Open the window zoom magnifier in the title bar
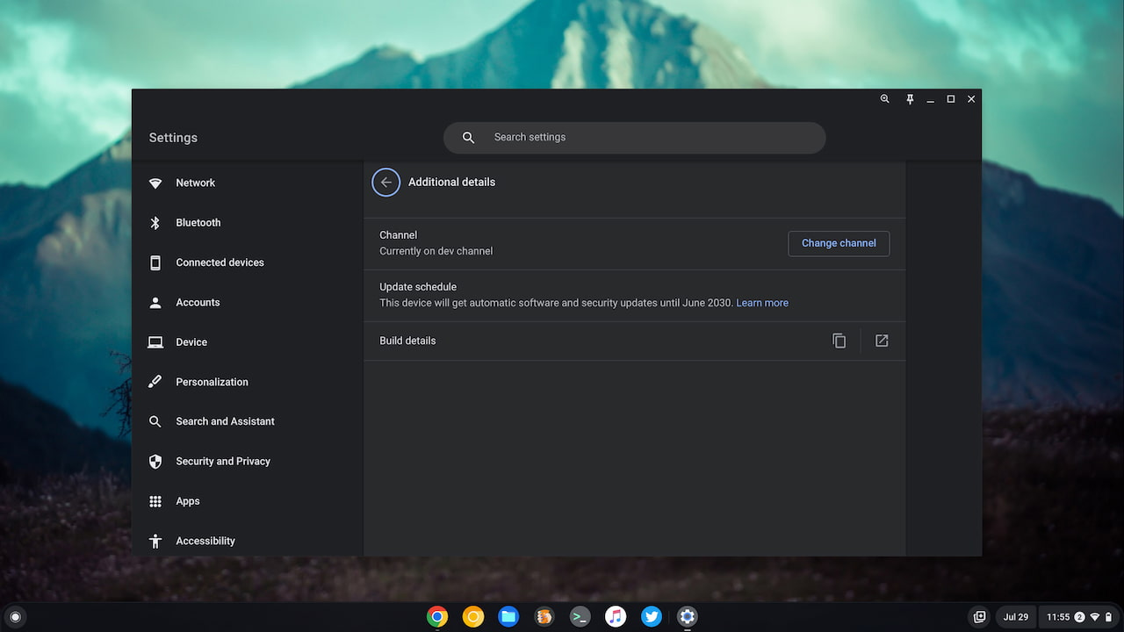The width and height of the screenshot is (1124, 632). [885, 99]
